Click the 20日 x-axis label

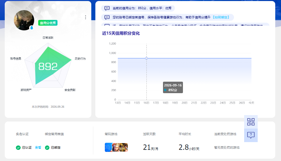coord(184,103)
